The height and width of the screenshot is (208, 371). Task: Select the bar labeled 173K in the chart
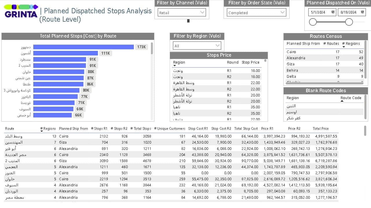(x=83, y=47)
